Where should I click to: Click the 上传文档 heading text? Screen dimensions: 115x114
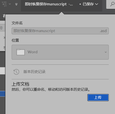click(x=20, y=84)
